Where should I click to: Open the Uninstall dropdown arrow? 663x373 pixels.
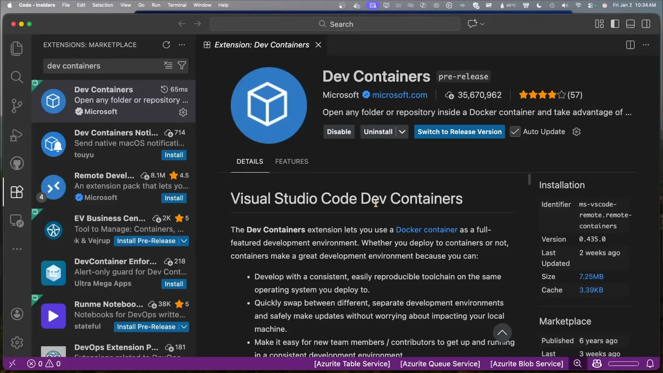coord(402,132)
